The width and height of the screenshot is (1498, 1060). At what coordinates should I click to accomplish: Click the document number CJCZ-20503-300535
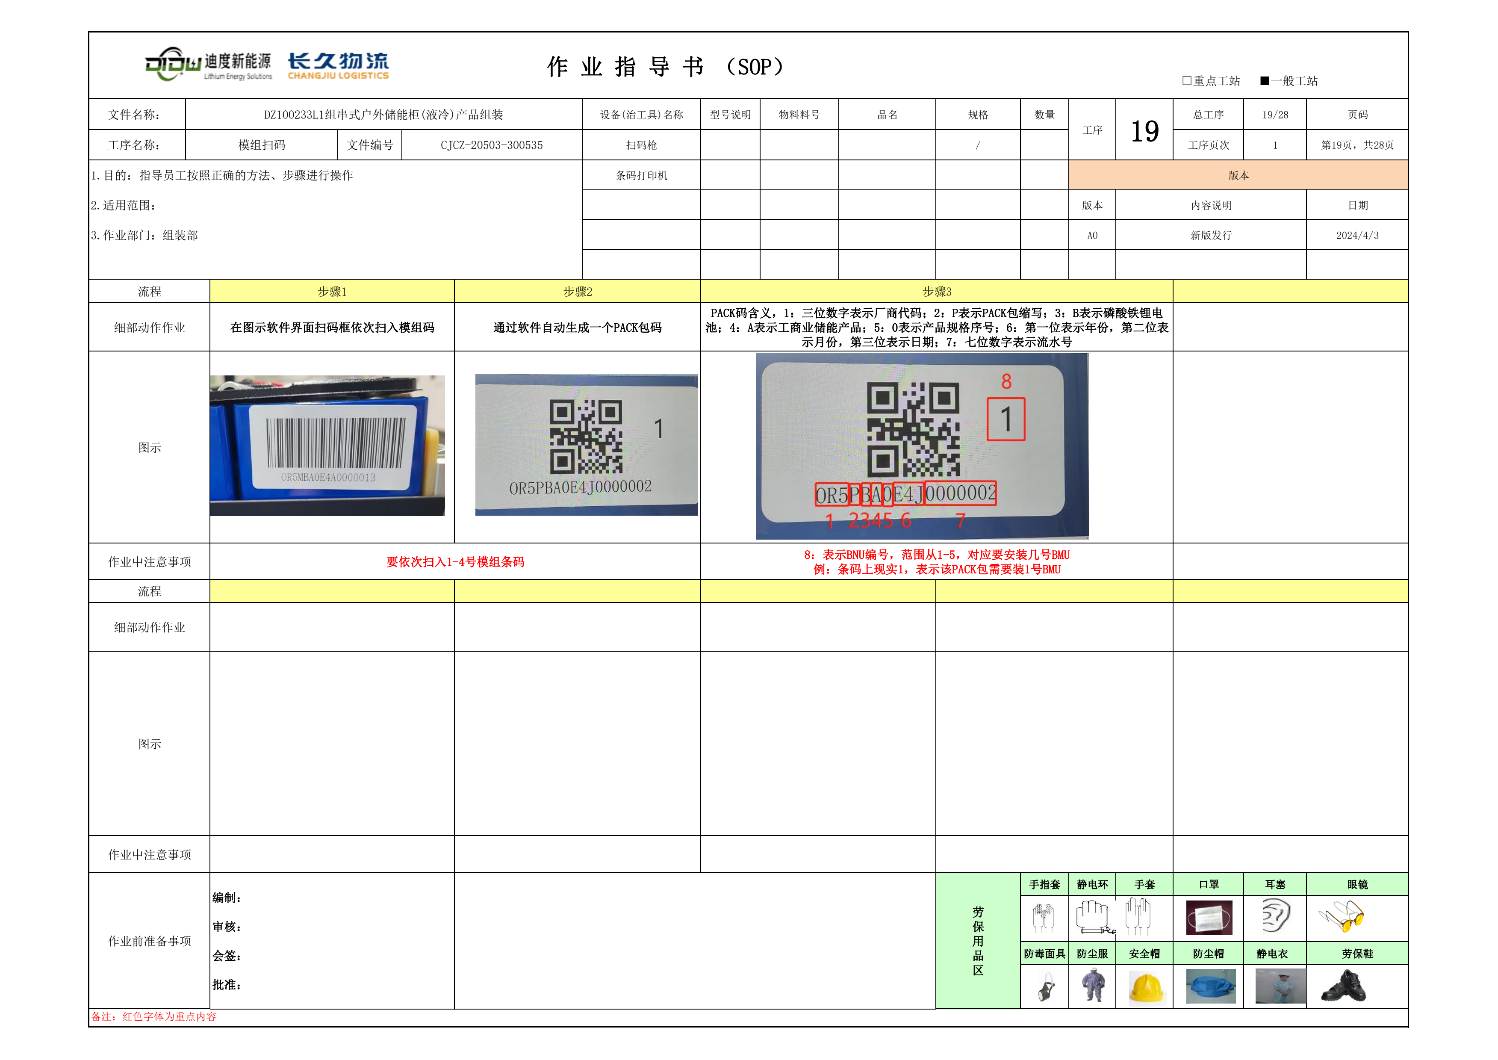[x=491, y=145]
